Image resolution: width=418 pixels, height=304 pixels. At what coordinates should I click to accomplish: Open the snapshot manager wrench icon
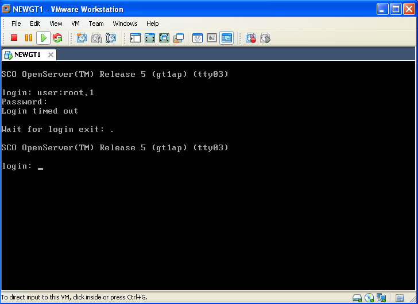(x=111, y=38)
